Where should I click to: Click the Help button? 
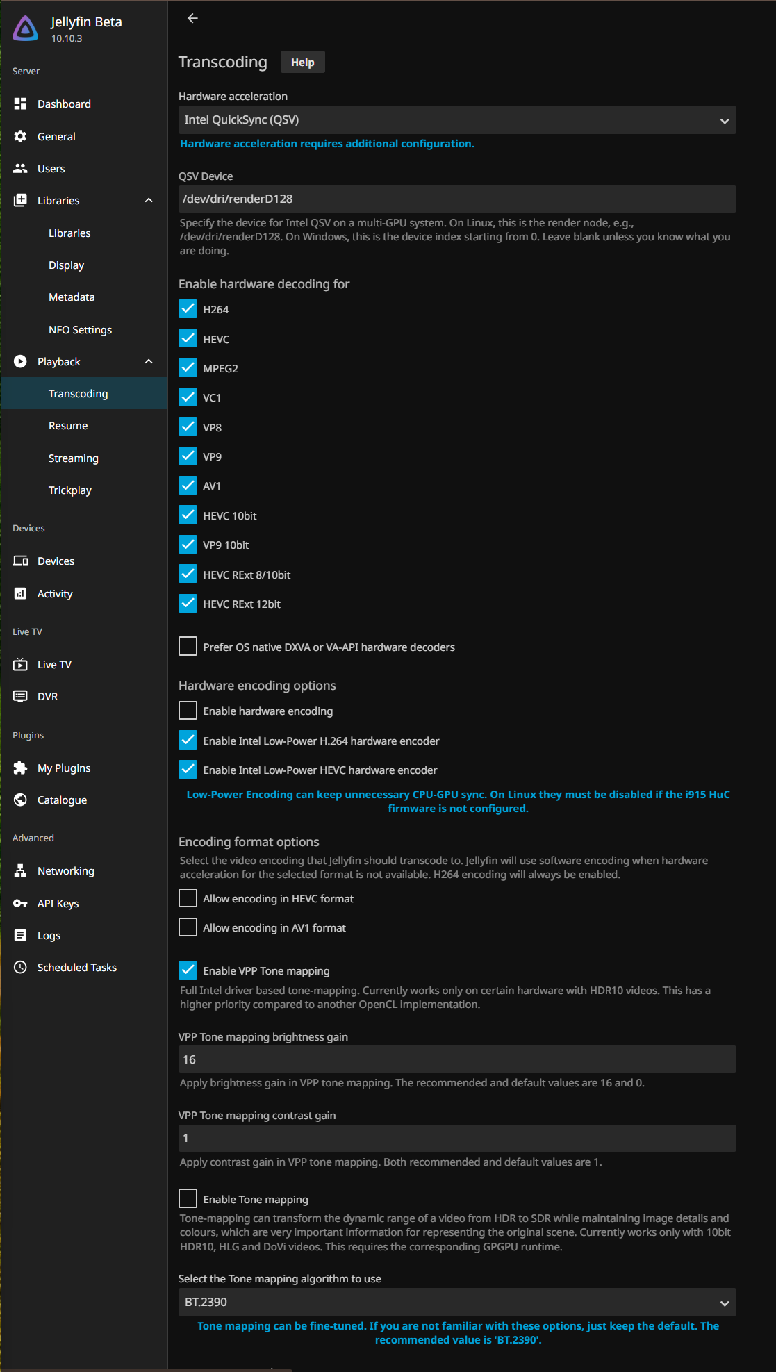coord(302,62)
